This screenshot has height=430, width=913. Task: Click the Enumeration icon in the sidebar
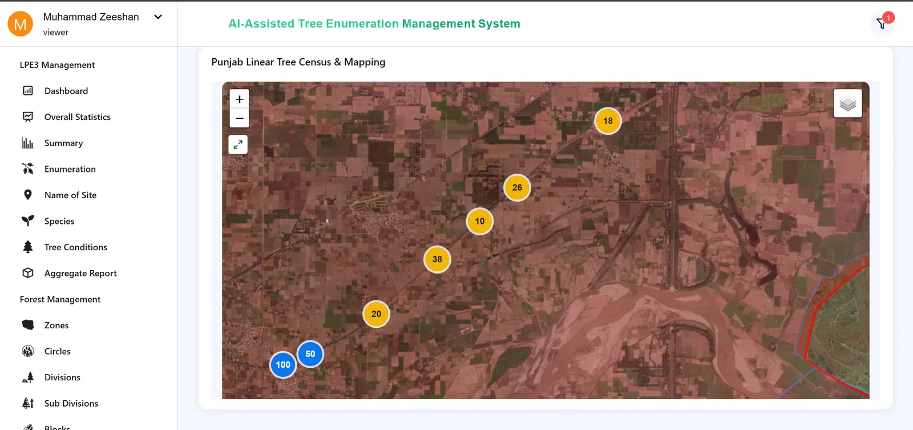[27, 169]
